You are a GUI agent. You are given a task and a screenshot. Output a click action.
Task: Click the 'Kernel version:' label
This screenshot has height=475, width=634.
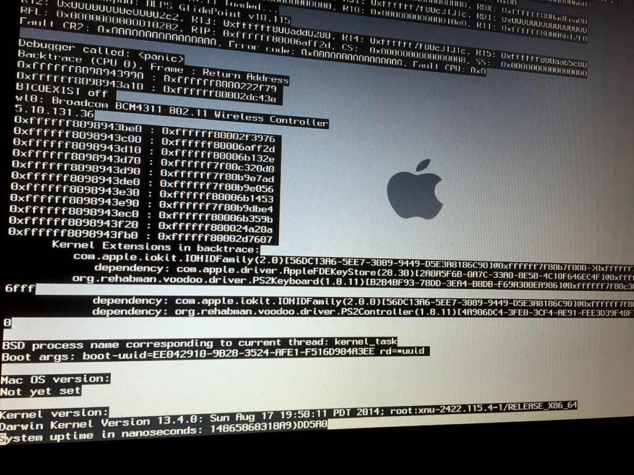click(54, 414)
